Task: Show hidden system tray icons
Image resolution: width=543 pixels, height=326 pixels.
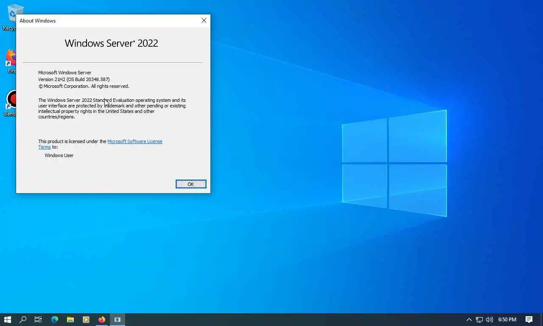Action: (x=469, y=320)
